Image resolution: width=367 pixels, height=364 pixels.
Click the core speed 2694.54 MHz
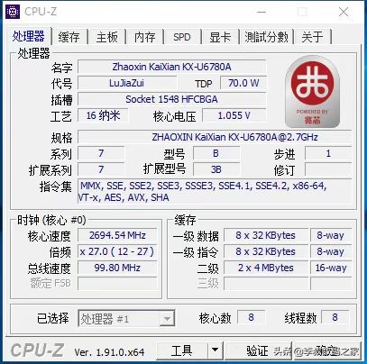pos(117,235)
